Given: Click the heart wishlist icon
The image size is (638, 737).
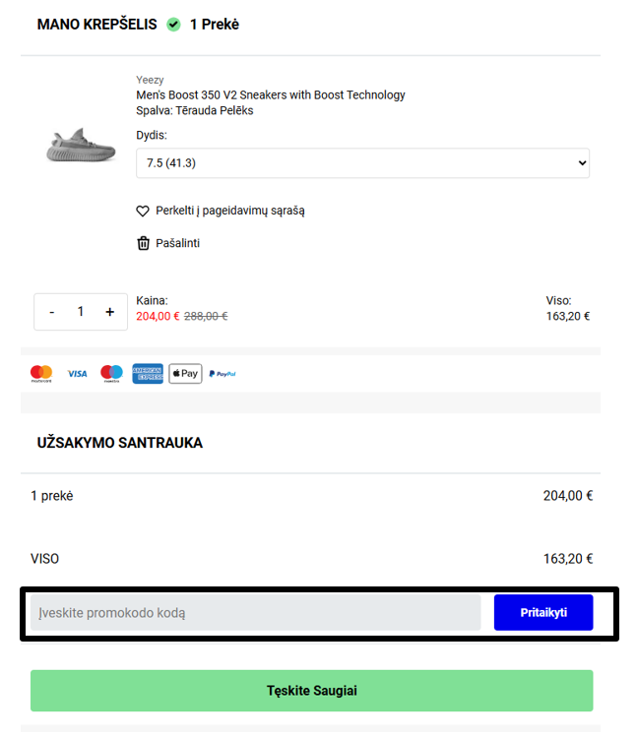Looking at the screenshot, I should [143, 211].
